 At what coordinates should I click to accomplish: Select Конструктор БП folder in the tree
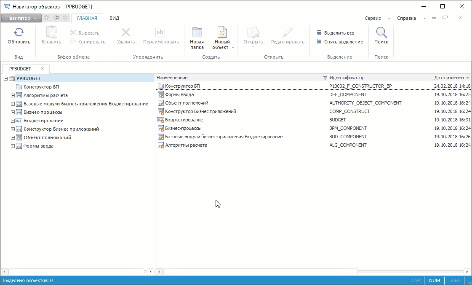pos(41,87)
